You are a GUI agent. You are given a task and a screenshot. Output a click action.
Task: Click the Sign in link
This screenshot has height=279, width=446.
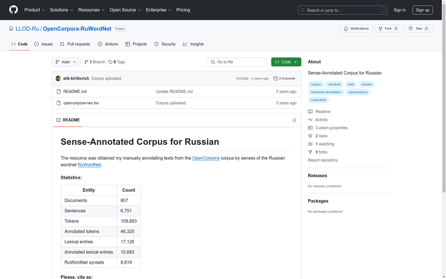(400, 10)
